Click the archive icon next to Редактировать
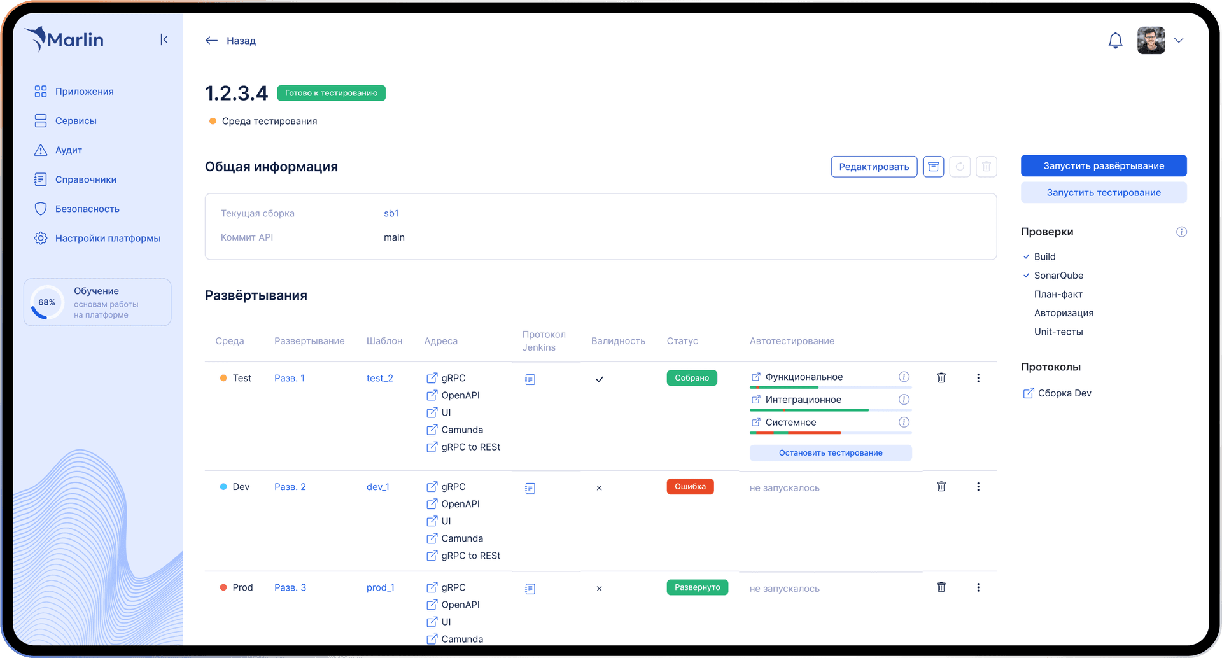 point(933,167)
